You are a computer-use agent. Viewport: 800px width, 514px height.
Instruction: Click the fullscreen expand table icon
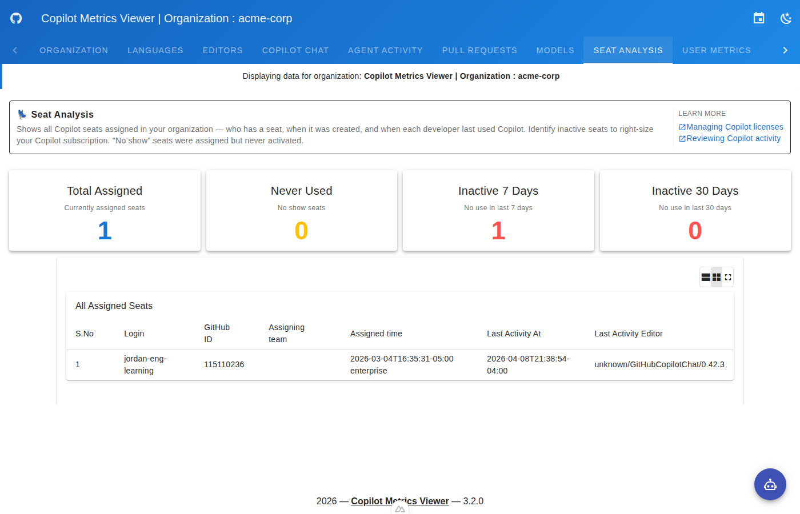[x=728, y=277]
